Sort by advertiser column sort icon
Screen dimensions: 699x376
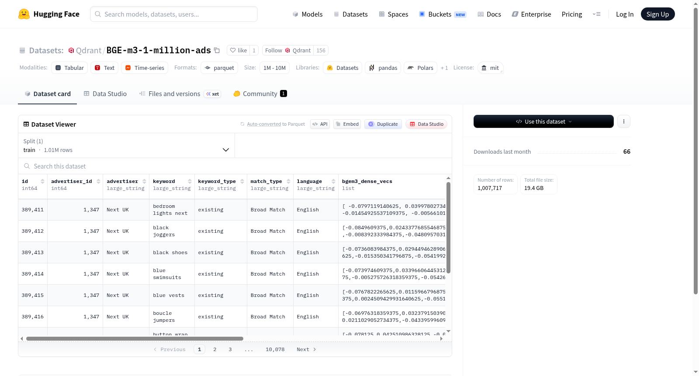point(144,181)
